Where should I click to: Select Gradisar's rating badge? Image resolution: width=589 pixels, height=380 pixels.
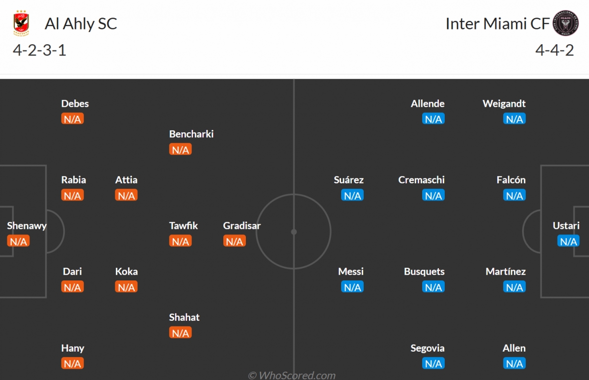(x=234, y=241)
